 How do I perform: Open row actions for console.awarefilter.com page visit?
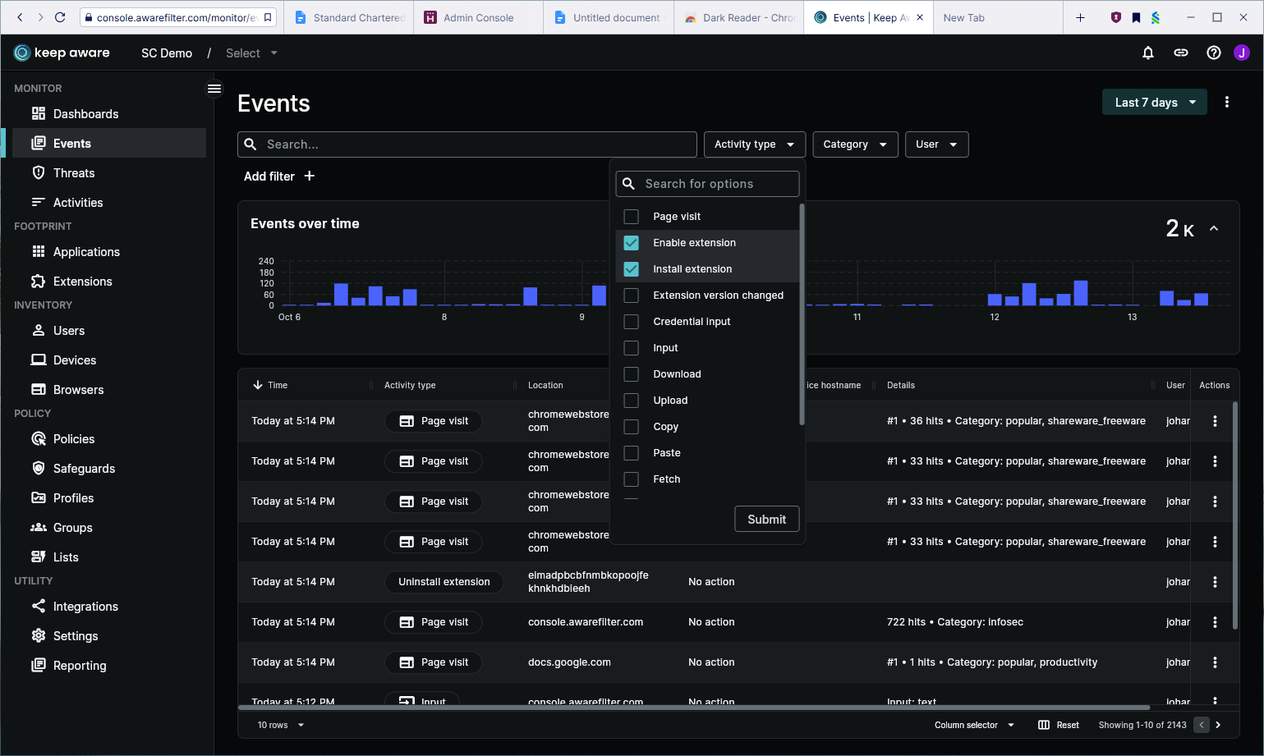[x=1215, y=622]
